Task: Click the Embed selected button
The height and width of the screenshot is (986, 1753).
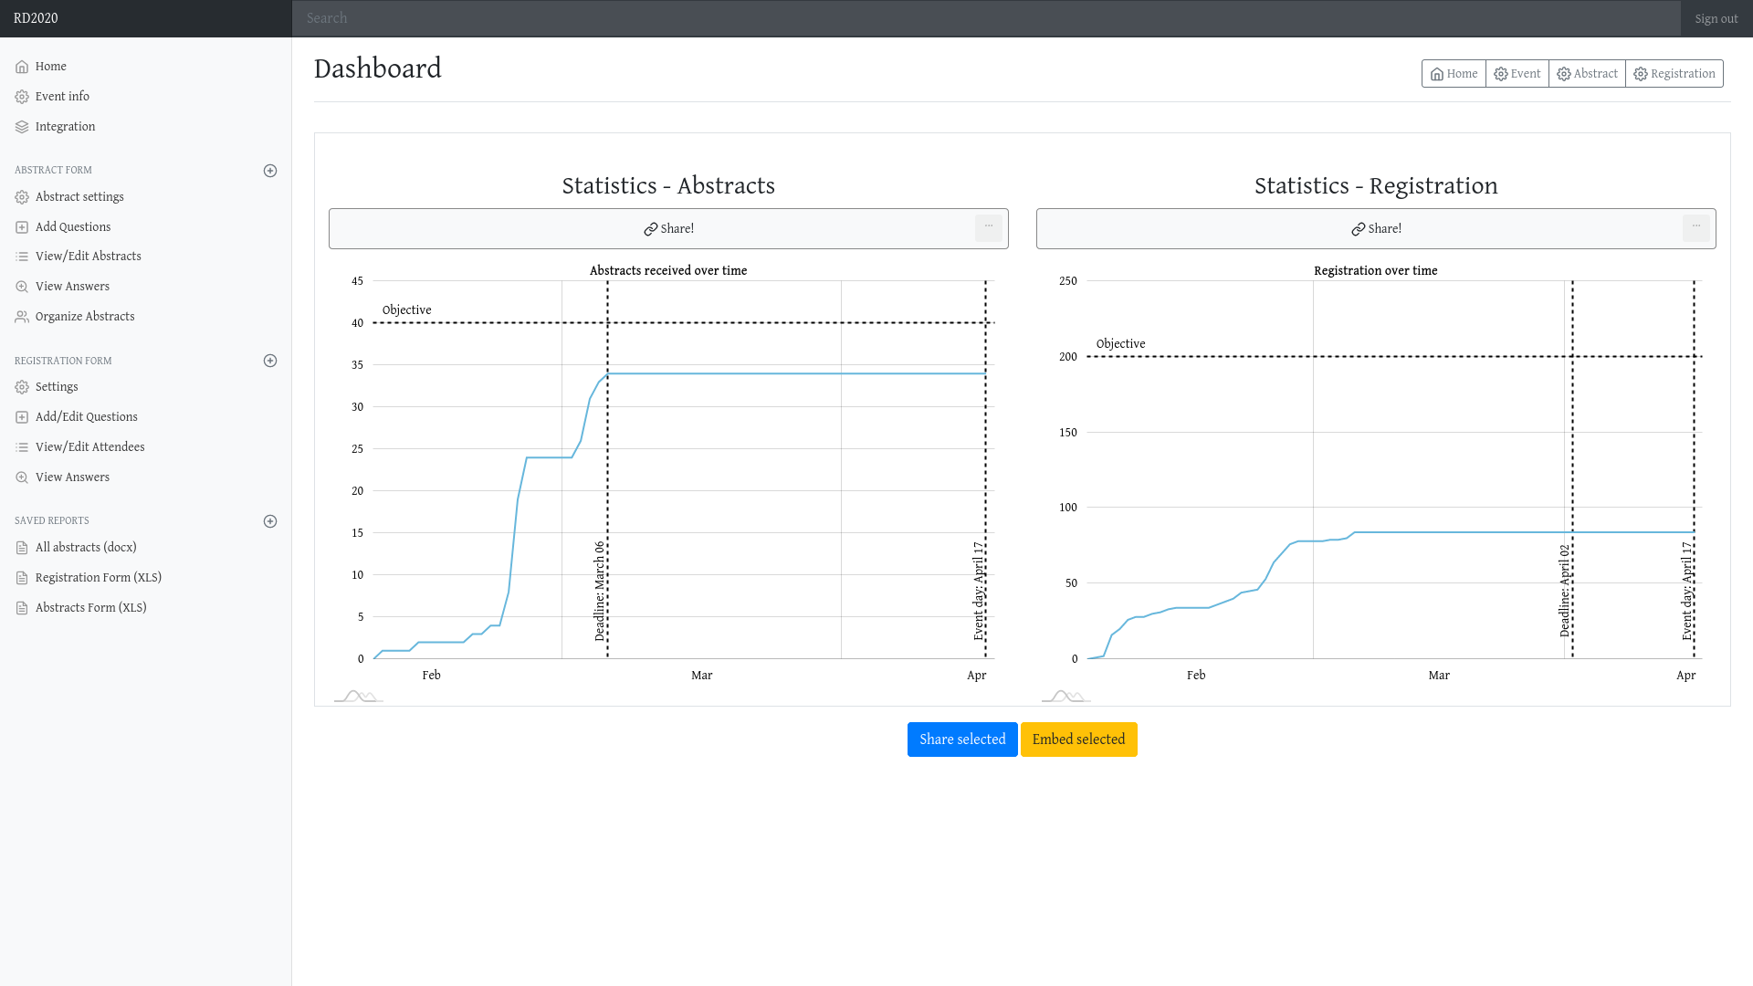Action: [x=1078, y=739]
